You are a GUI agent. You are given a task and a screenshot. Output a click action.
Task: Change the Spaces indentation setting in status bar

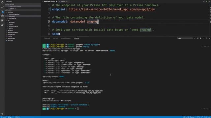[193, 117]
